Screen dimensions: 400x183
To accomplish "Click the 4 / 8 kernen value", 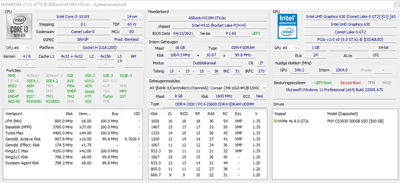I will [26, 56].
